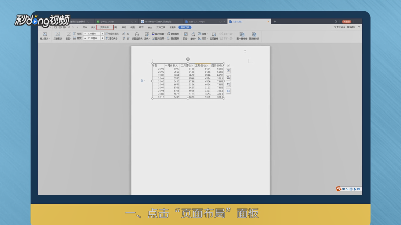Open the 开发工具 (Developer) ribbon tab

click(x=161, y=27)
